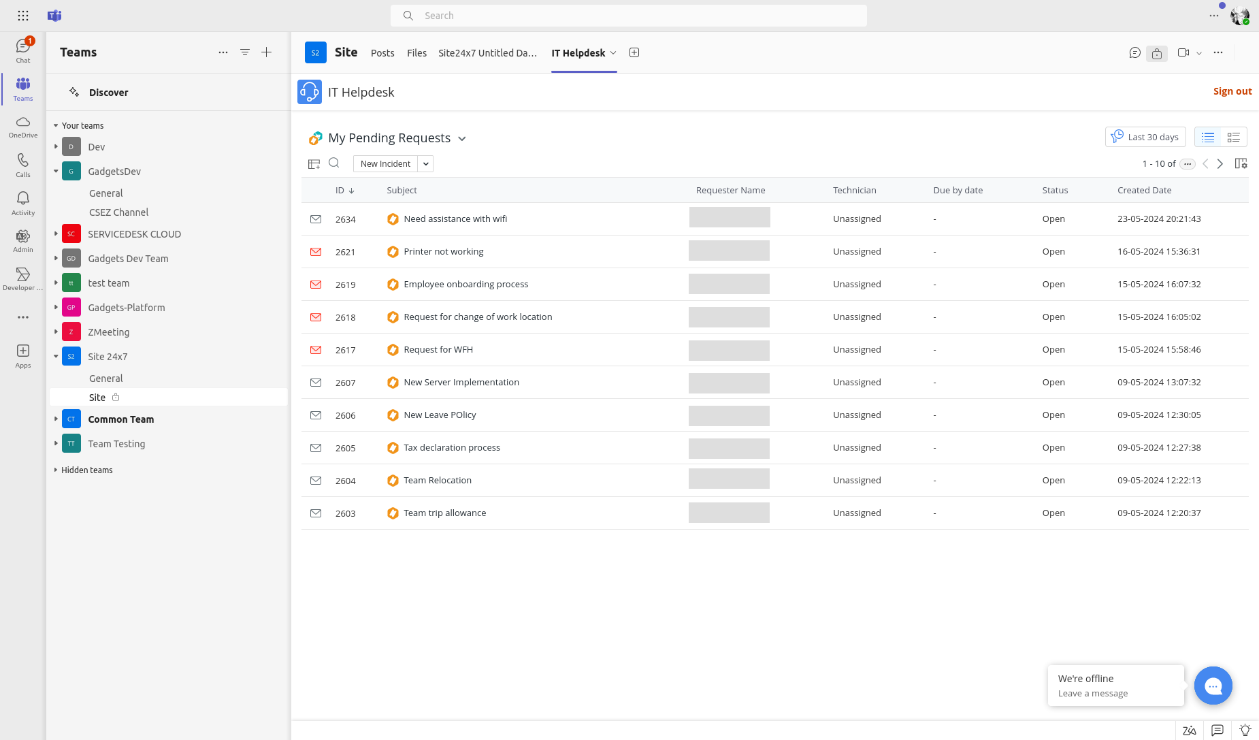Open the Chat app in the sidebar
Viewport: 1259px width, 740px height.
coord(23,50)
